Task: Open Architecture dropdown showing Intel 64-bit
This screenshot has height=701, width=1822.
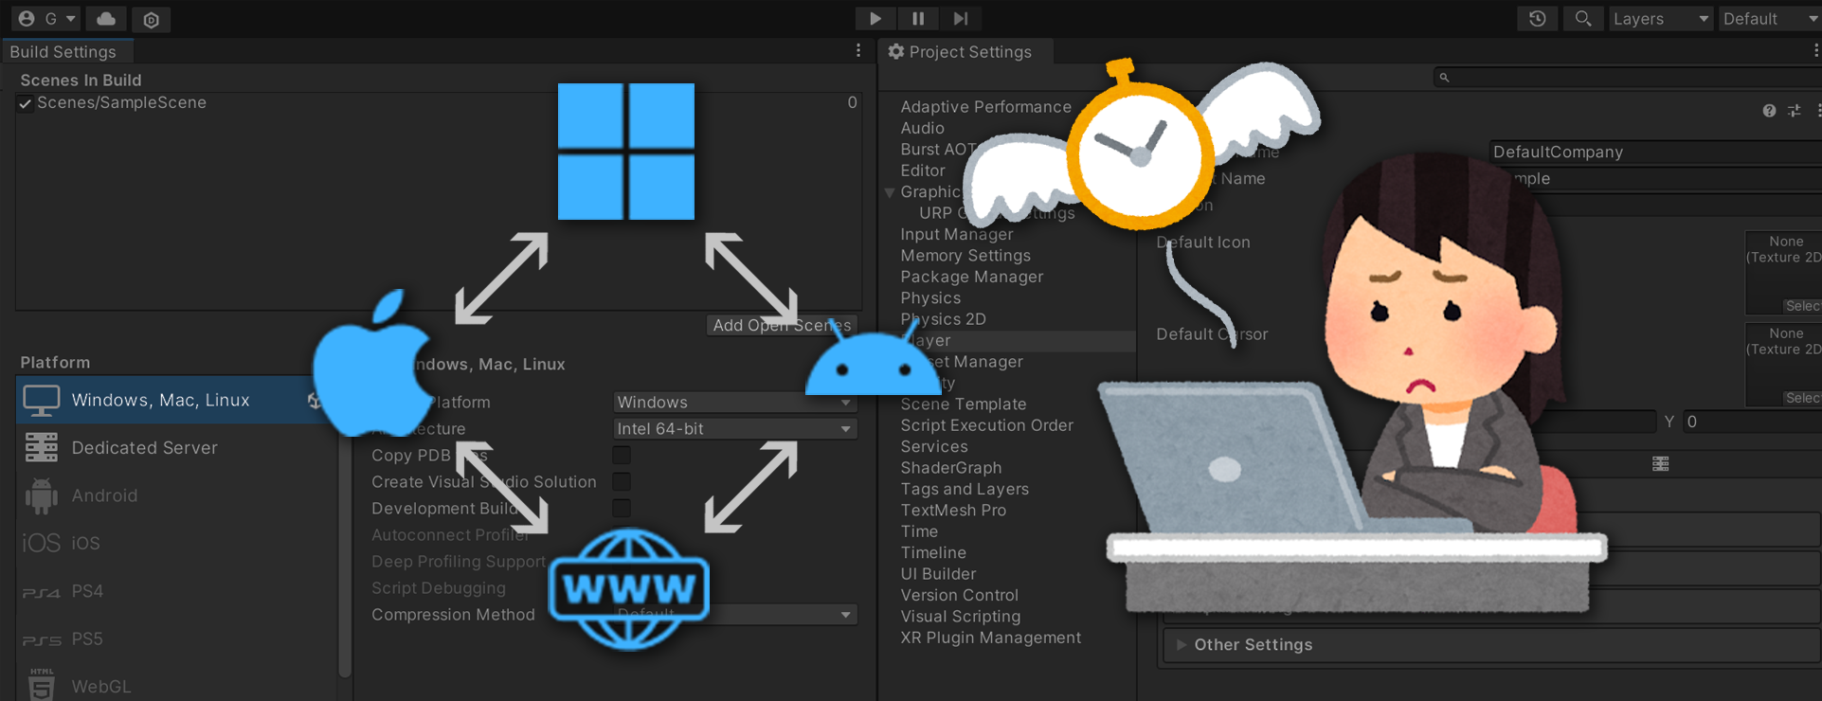Action: click(x=735, y=428)
